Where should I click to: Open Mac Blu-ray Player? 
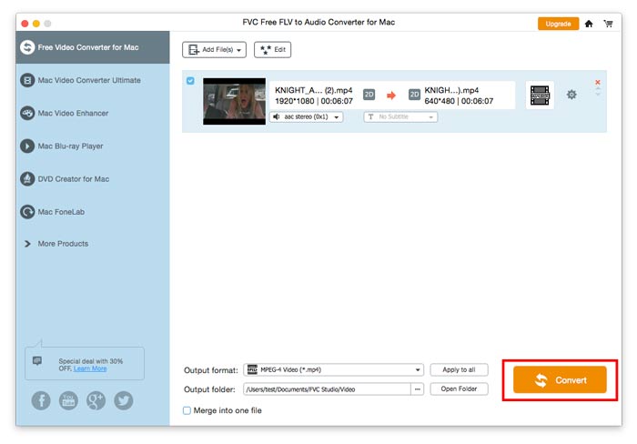coord(70,146)
